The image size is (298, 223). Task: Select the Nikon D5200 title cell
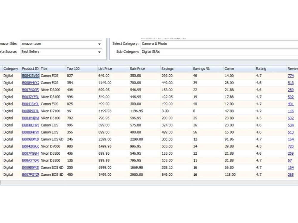click(53, 161)
